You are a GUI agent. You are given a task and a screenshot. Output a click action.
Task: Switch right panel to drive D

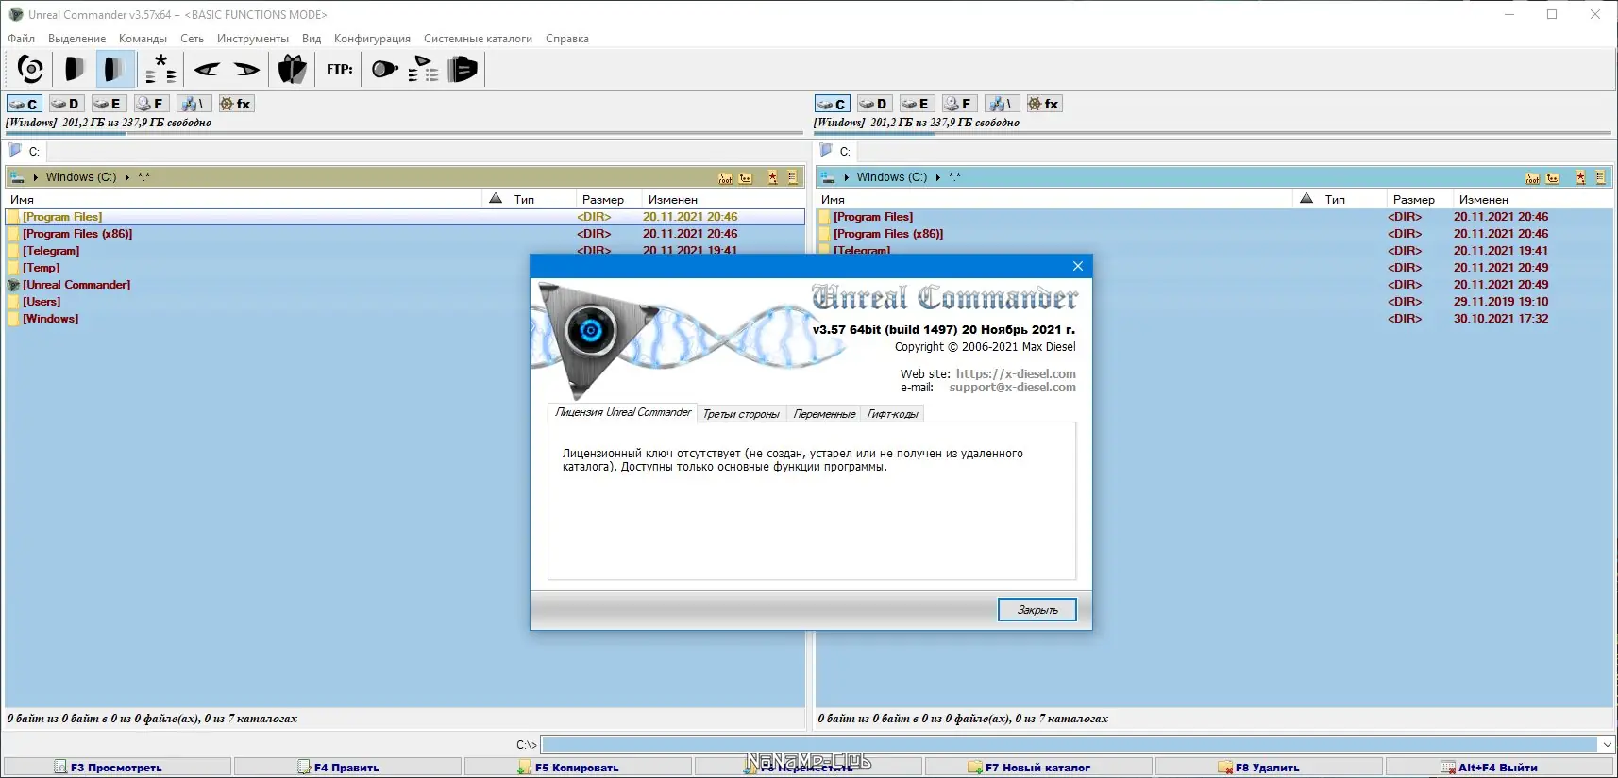pyautogui.click(x=874, y=104)
